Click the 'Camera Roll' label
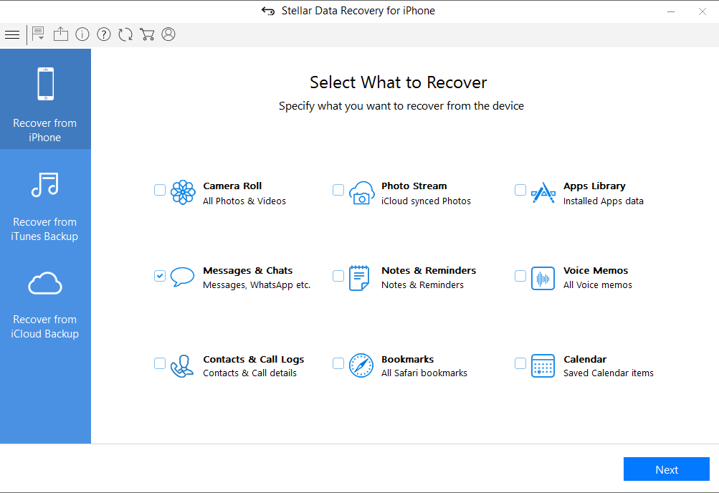This screenshot has width=719, height=493. click(232, 186)
